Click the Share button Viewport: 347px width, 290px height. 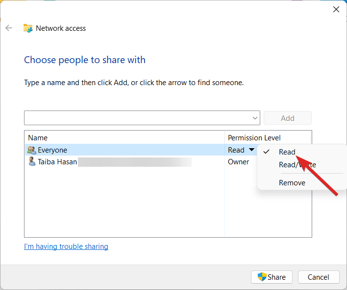(272, 277)
